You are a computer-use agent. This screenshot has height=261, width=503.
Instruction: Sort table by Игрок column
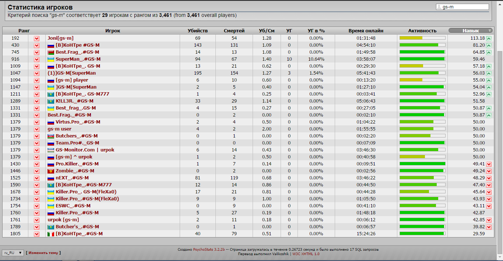click(113, 31)
